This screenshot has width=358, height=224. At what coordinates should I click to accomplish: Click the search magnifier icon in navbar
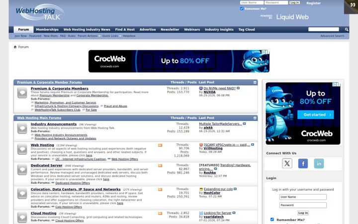(347, 29)
